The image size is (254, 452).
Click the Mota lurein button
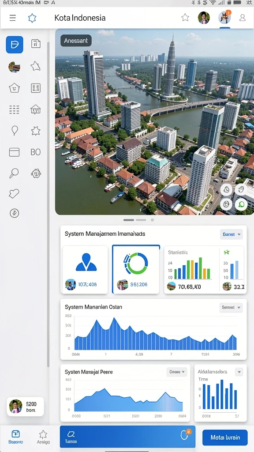[225, 437]
